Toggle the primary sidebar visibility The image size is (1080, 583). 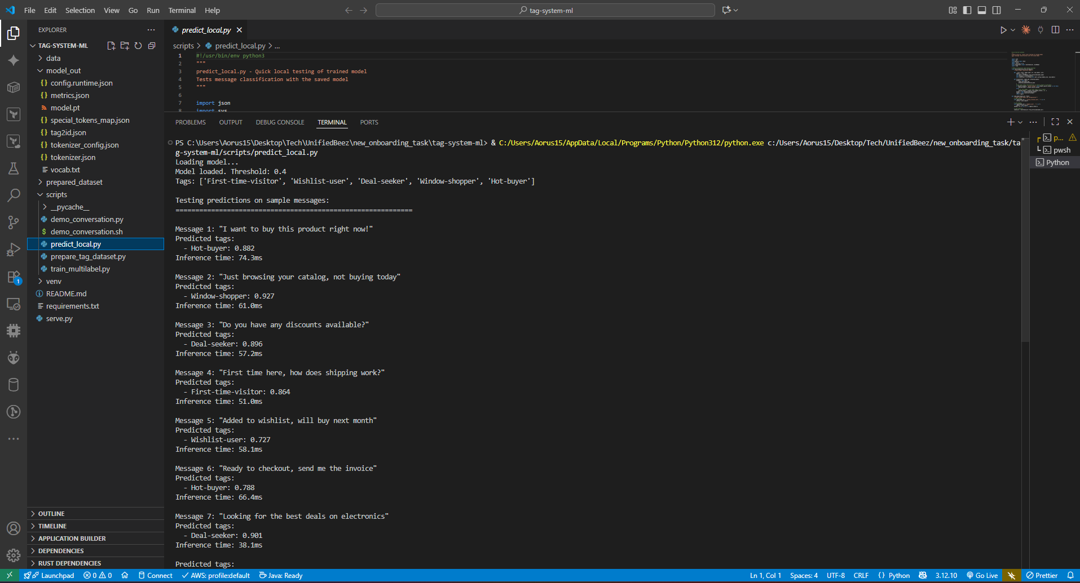967,10
